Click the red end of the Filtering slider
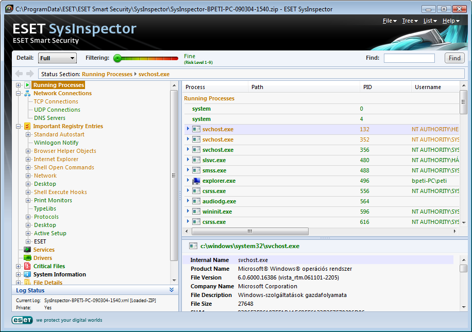 tap(175, 58)
